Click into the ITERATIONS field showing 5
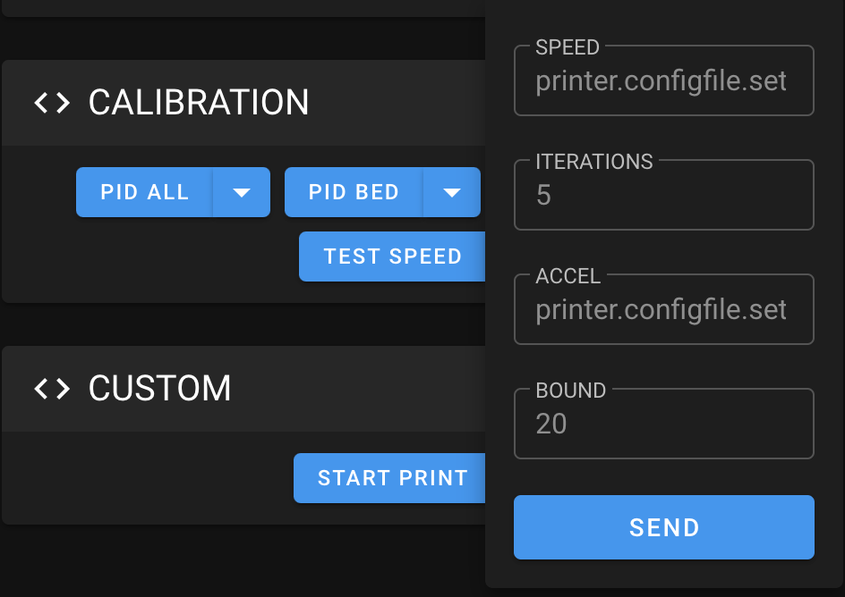 (x=662, y=196)
